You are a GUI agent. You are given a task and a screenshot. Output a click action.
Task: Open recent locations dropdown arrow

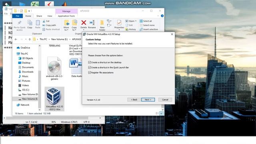click(26, 39)
